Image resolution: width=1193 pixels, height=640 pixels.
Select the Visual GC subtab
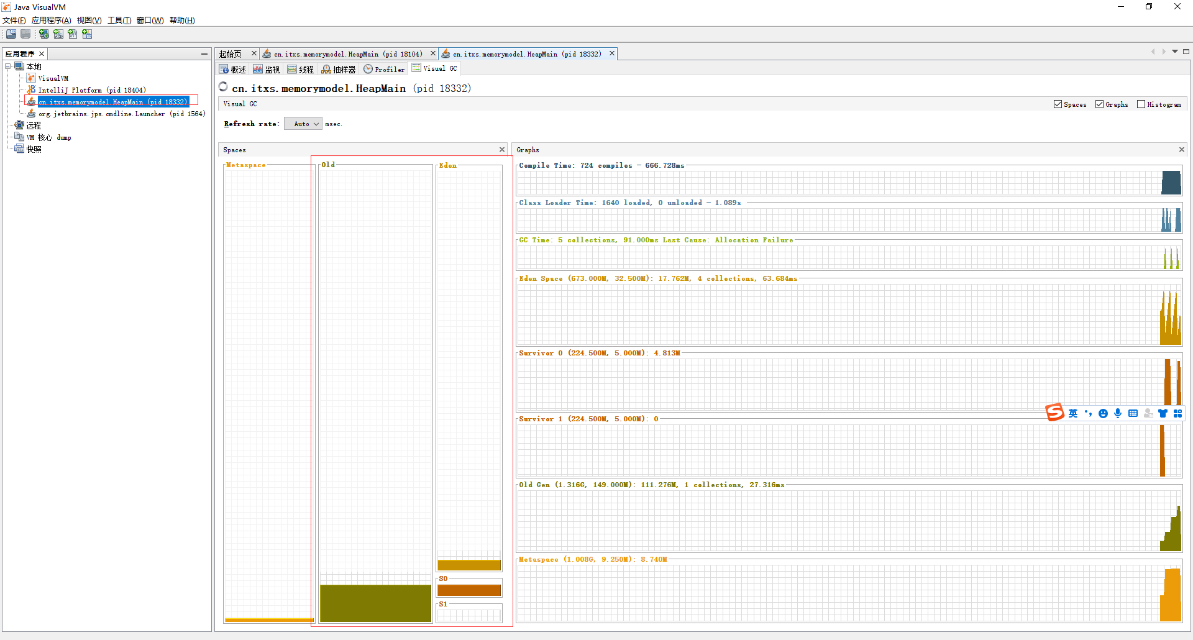click(434, 68)
